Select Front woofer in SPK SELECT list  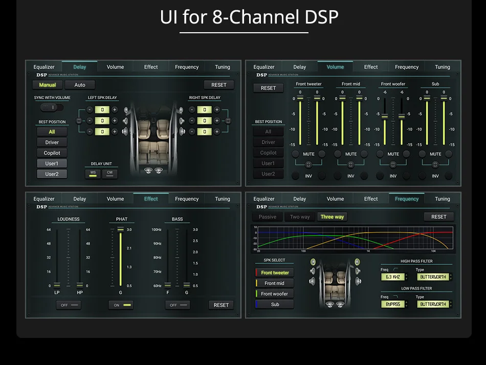[x=274, y=294]
